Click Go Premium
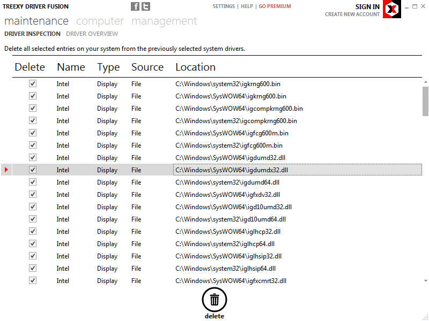The image size is (429, 321). (x=275, y=6)
